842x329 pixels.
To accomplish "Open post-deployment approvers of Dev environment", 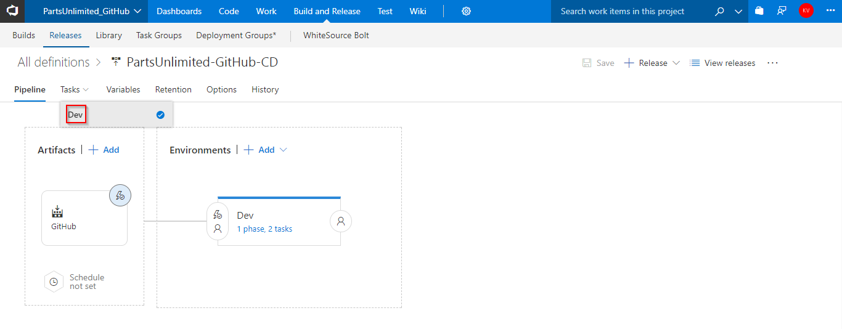I will coord(341,221).
